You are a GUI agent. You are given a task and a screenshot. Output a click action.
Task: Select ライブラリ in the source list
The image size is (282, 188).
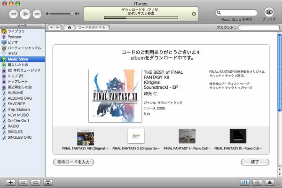(23, 31)
